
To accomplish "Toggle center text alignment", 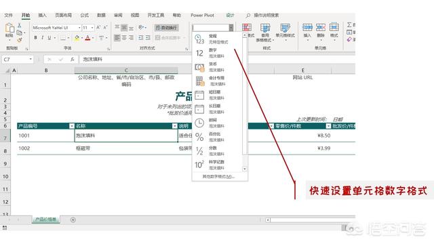I will (124, 38).
